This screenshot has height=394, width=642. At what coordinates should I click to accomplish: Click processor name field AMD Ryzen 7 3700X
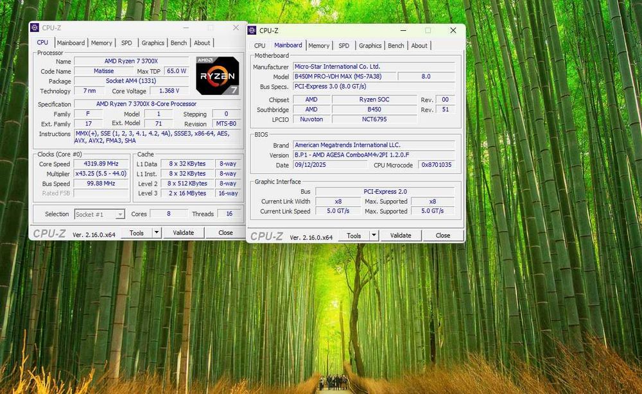(131, 61)
